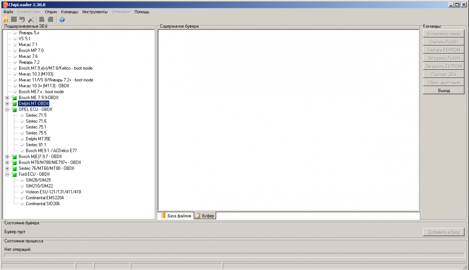Click the grayed-out Операции menu
The image size is (469, 270).
(121, 12)
